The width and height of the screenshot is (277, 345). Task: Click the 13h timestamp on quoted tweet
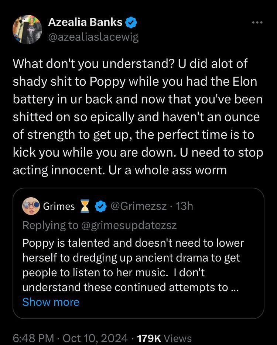tap(185, 206)
